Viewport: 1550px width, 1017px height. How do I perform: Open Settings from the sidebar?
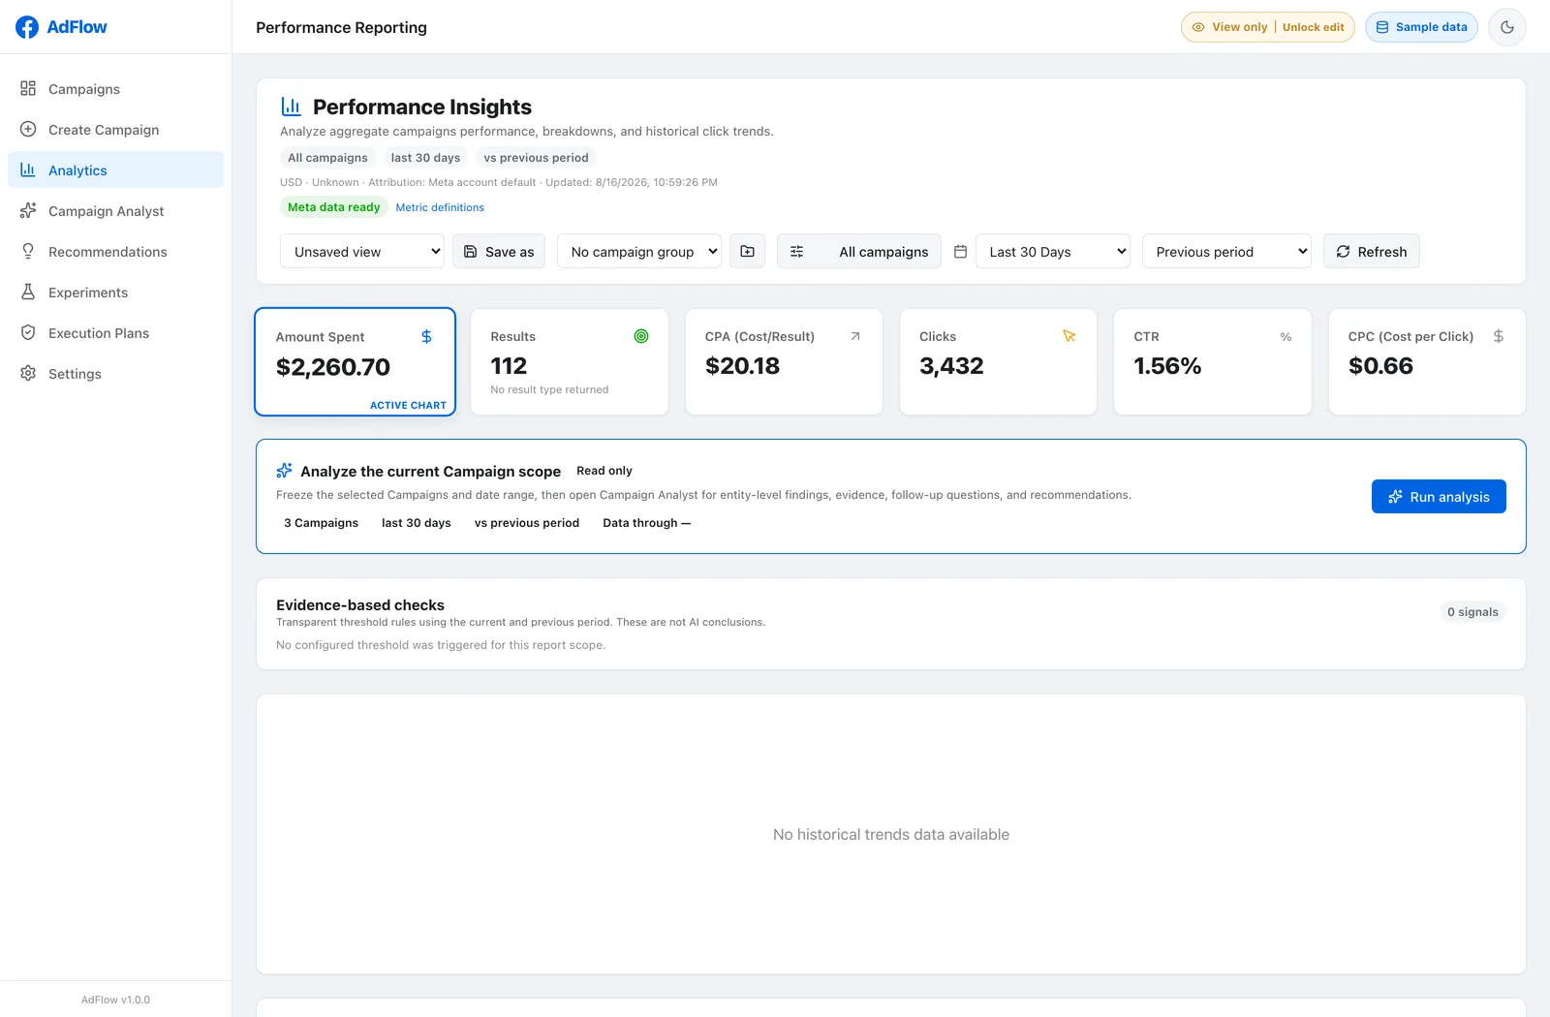pos(115,373)
